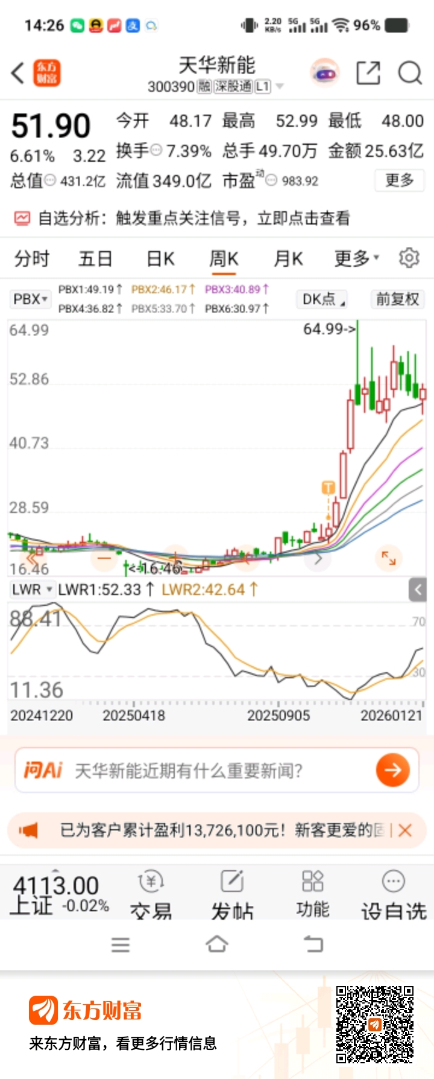
Task: Tap the 总值 info icon
Action: pyautogui.click(x=50, y=180)
